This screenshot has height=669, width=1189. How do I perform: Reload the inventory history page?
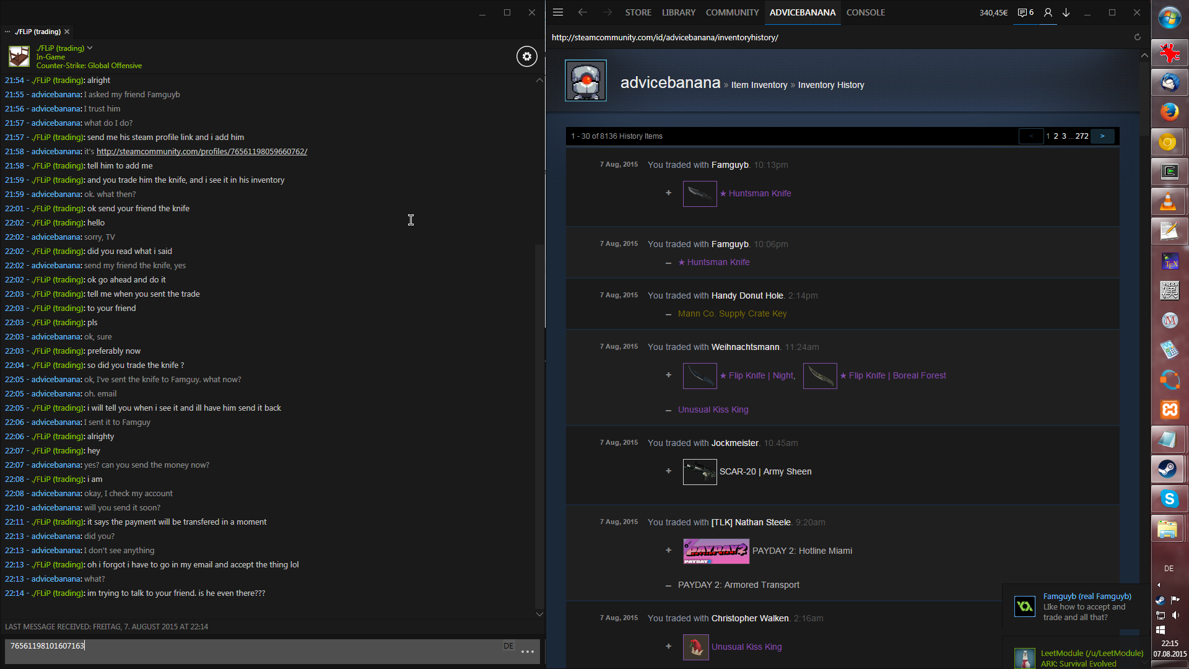[x=1137, y=37]
